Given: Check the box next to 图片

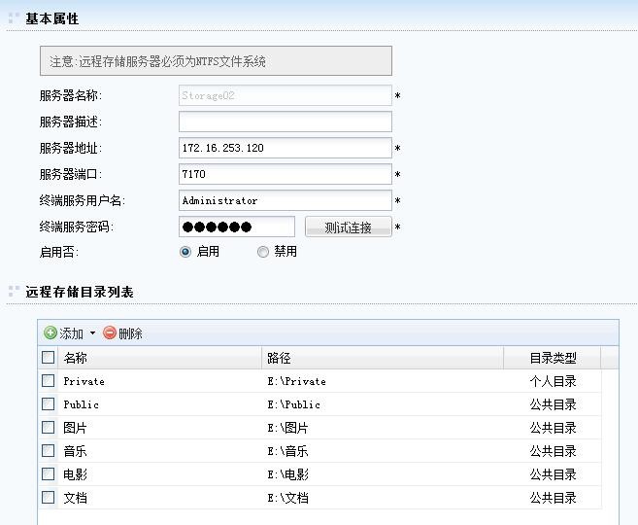Looking at the screenshot, I should click(x=49, y=428).
